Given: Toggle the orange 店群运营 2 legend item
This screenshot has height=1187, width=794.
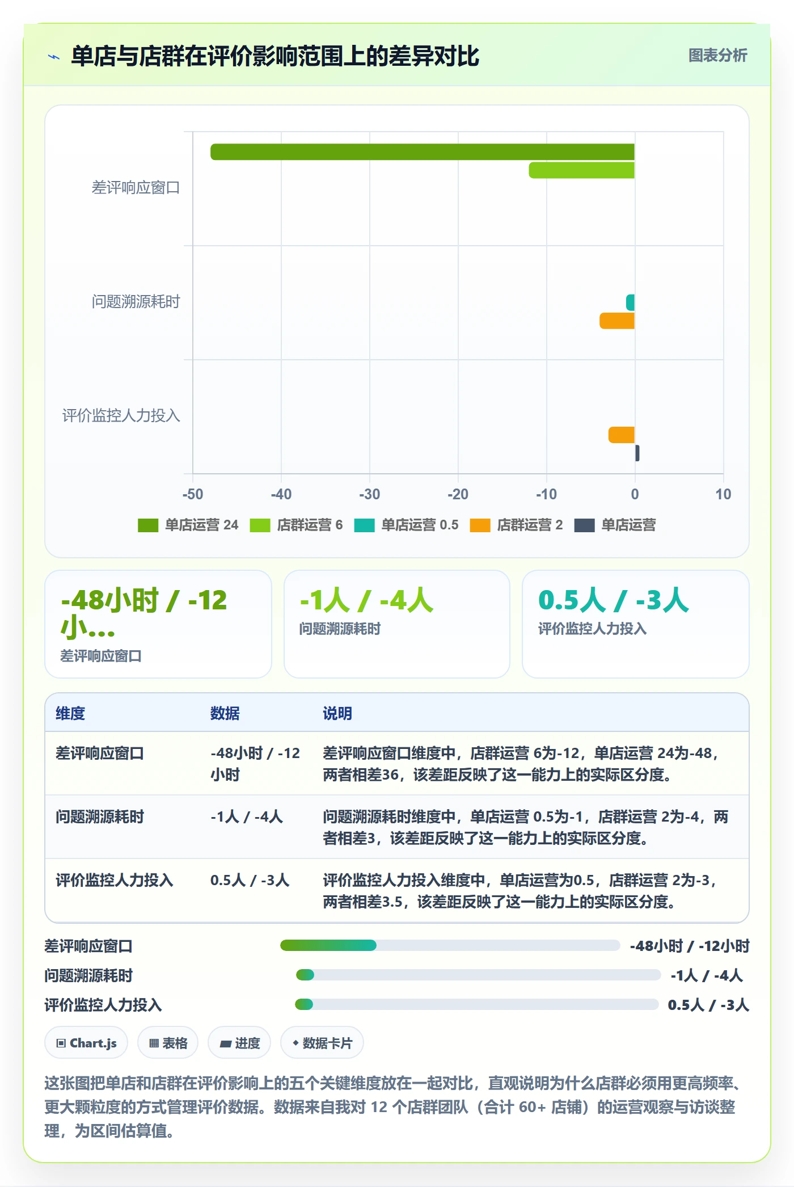Looking at the screenshot, I should [516, 525].
